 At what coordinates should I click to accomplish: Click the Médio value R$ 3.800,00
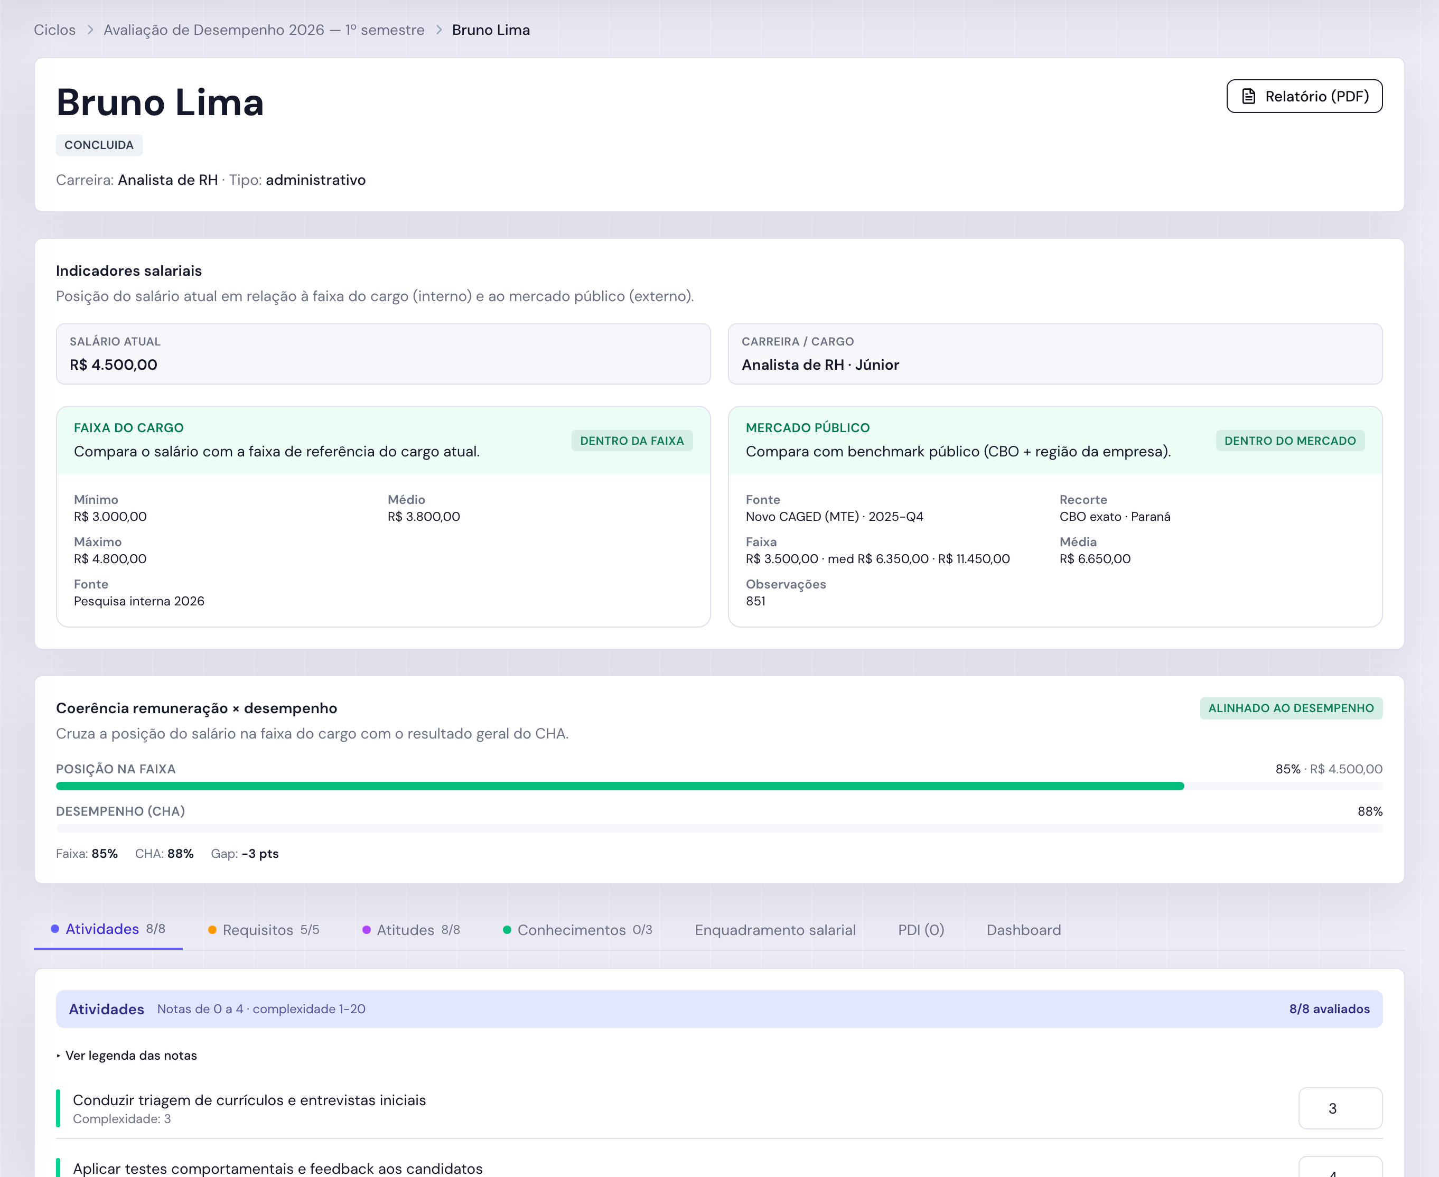[424, 517]
